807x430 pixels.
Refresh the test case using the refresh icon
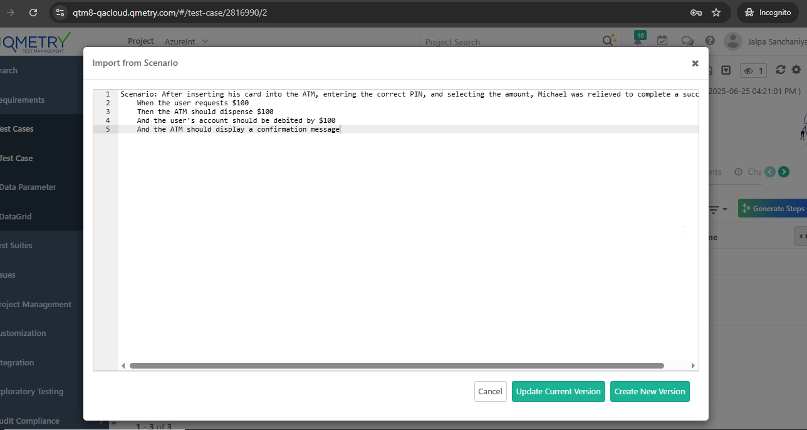(x=780, y=70)
